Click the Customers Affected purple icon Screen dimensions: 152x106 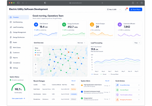point(120,24)
